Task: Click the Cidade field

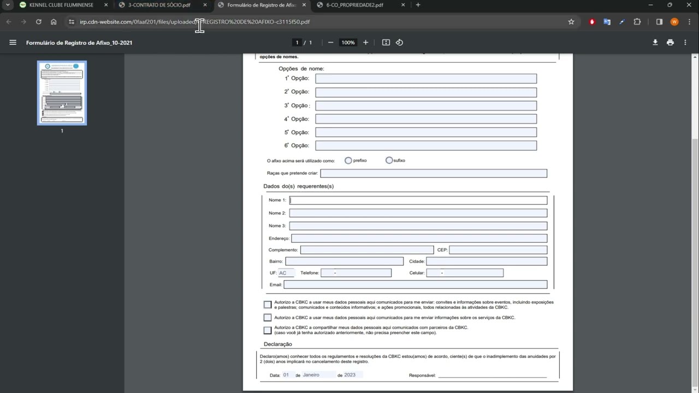Action: [487, 261]
